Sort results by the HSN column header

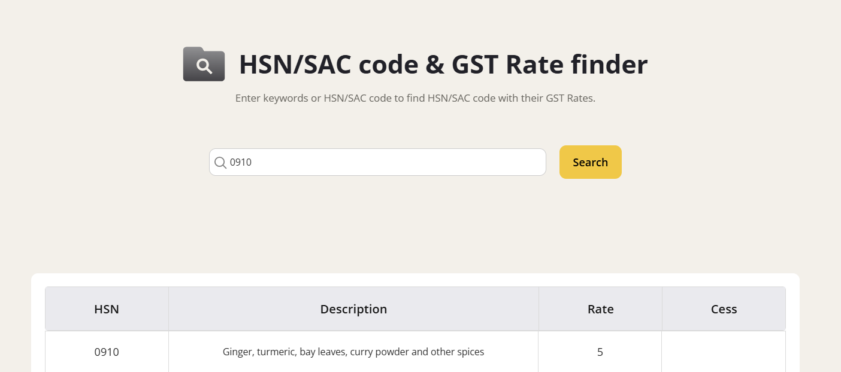point(107,309)
